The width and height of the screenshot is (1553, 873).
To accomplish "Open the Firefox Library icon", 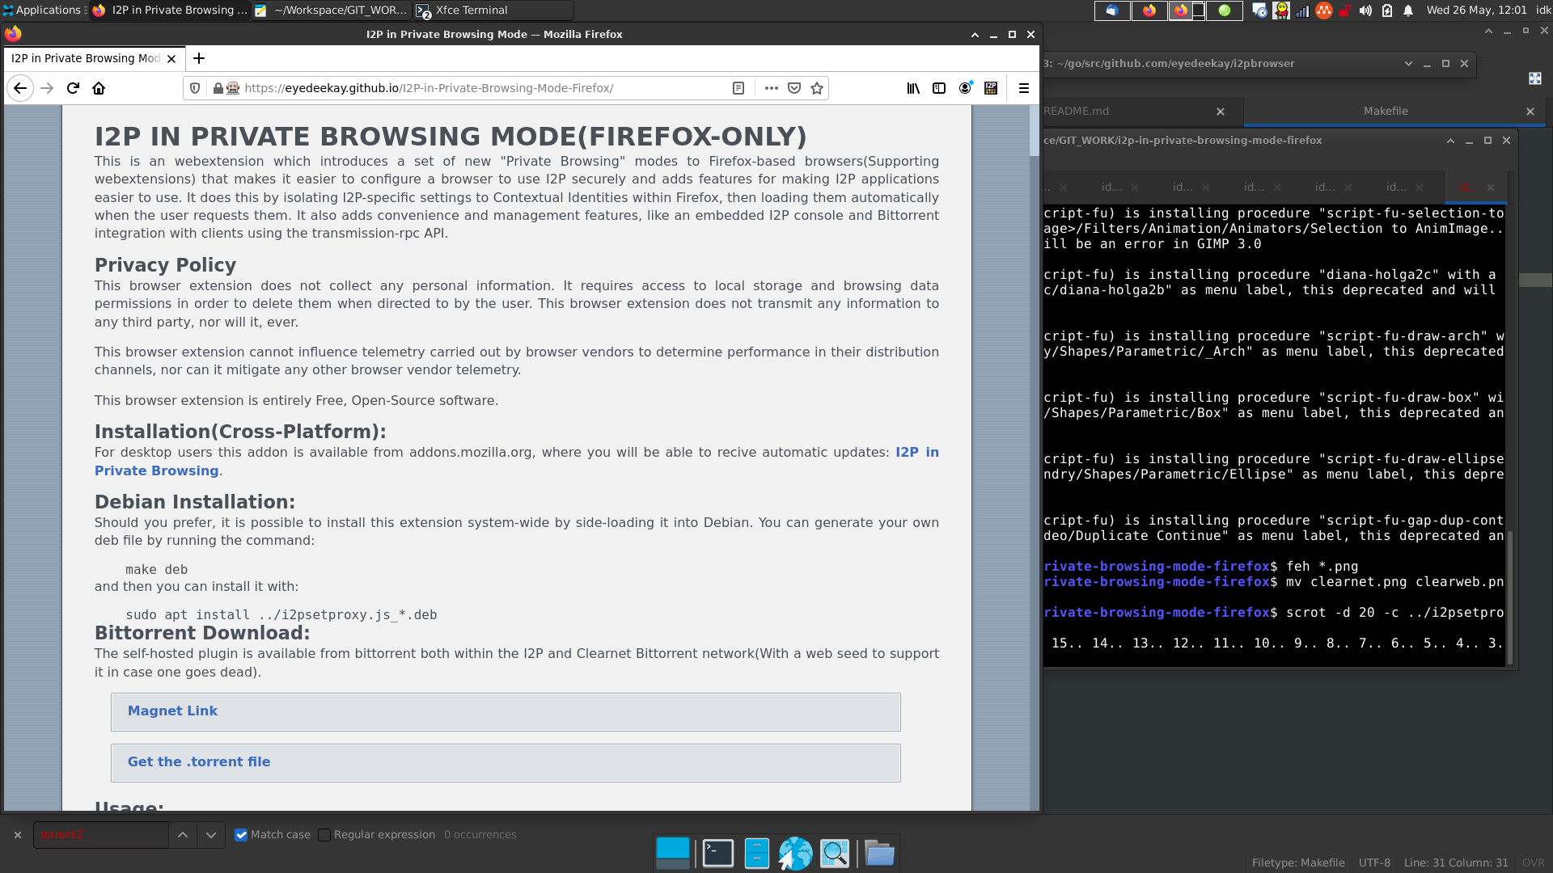I will point(913,88).
